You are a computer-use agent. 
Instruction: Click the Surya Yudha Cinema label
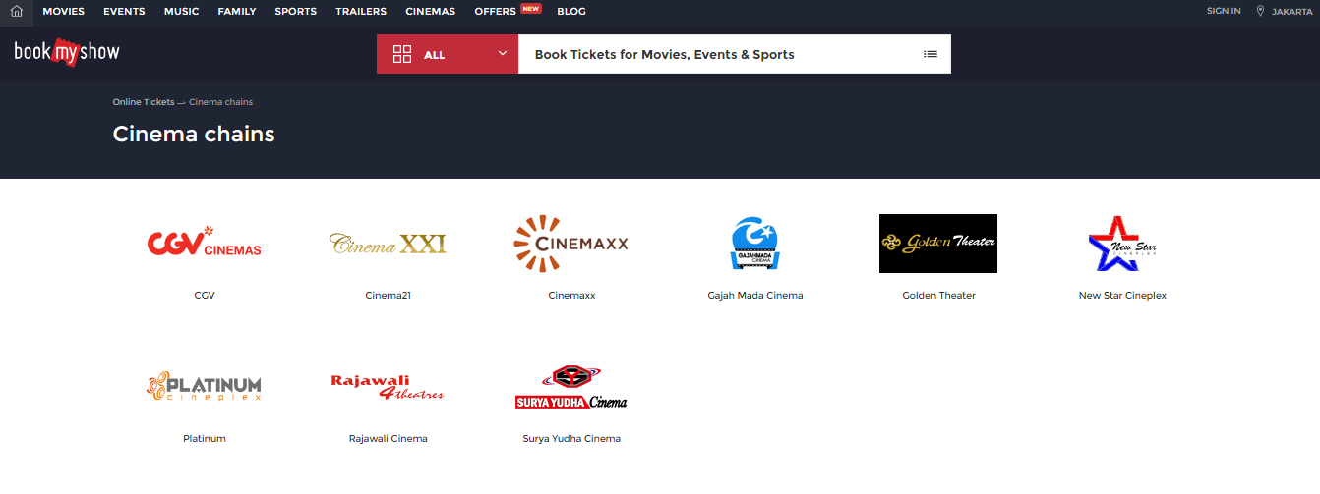[571, 438]
